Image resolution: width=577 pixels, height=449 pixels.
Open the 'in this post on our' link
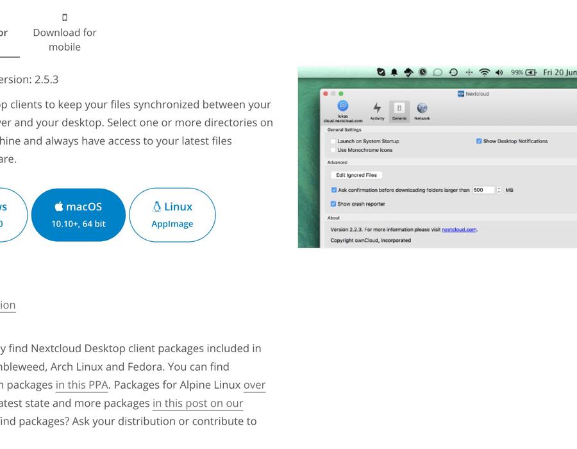tap(198, 403)
